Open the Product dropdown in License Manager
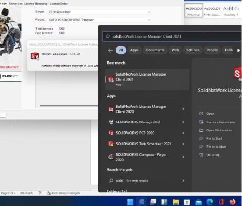This screenshot has width=242, height=206. (149, 20)
